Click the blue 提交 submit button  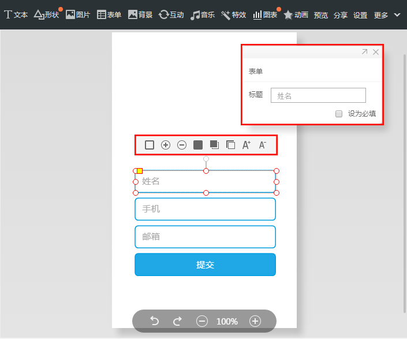(x=205, y=265)
